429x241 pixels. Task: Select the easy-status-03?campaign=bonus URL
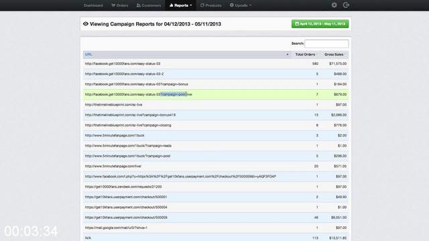[x=137, y=84]
